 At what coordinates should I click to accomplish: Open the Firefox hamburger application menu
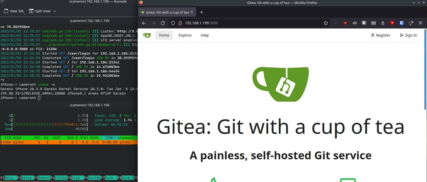point(421,23)
